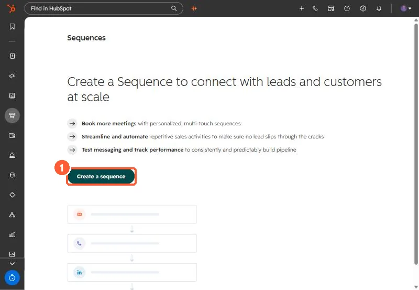Click the blue round timer button
This screenshot has height=290, width=419.
pyautogui.click(x=12, y=278)
